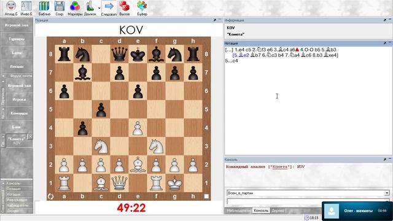The width and height of the screenshot is (393, 221).
Task: Click the move 5...c4 in the notation
Action: 232,61
